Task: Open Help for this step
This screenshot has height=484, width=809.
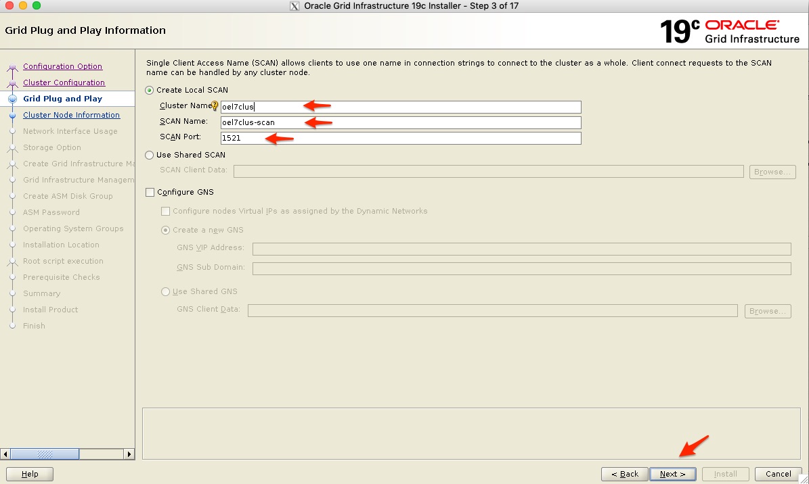Action: pyautogui.click(x=30, y=474)
